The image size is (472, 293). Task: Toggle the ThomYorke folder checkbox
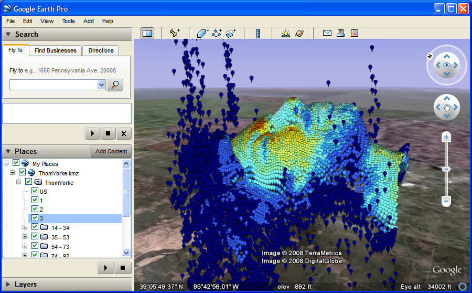point(29,182)
